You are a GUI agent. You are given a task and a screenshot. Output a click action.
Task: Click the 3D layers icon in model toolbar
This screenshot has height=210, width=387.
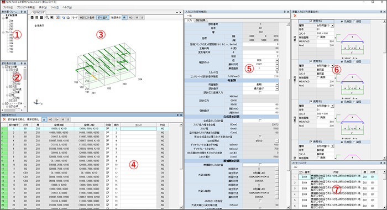coord(32,18)
